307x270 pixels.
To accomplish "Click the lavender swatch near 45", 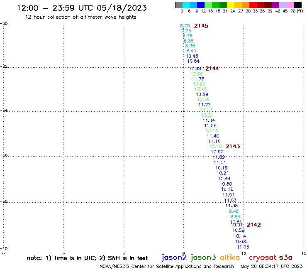I will [x=283, y=5].
